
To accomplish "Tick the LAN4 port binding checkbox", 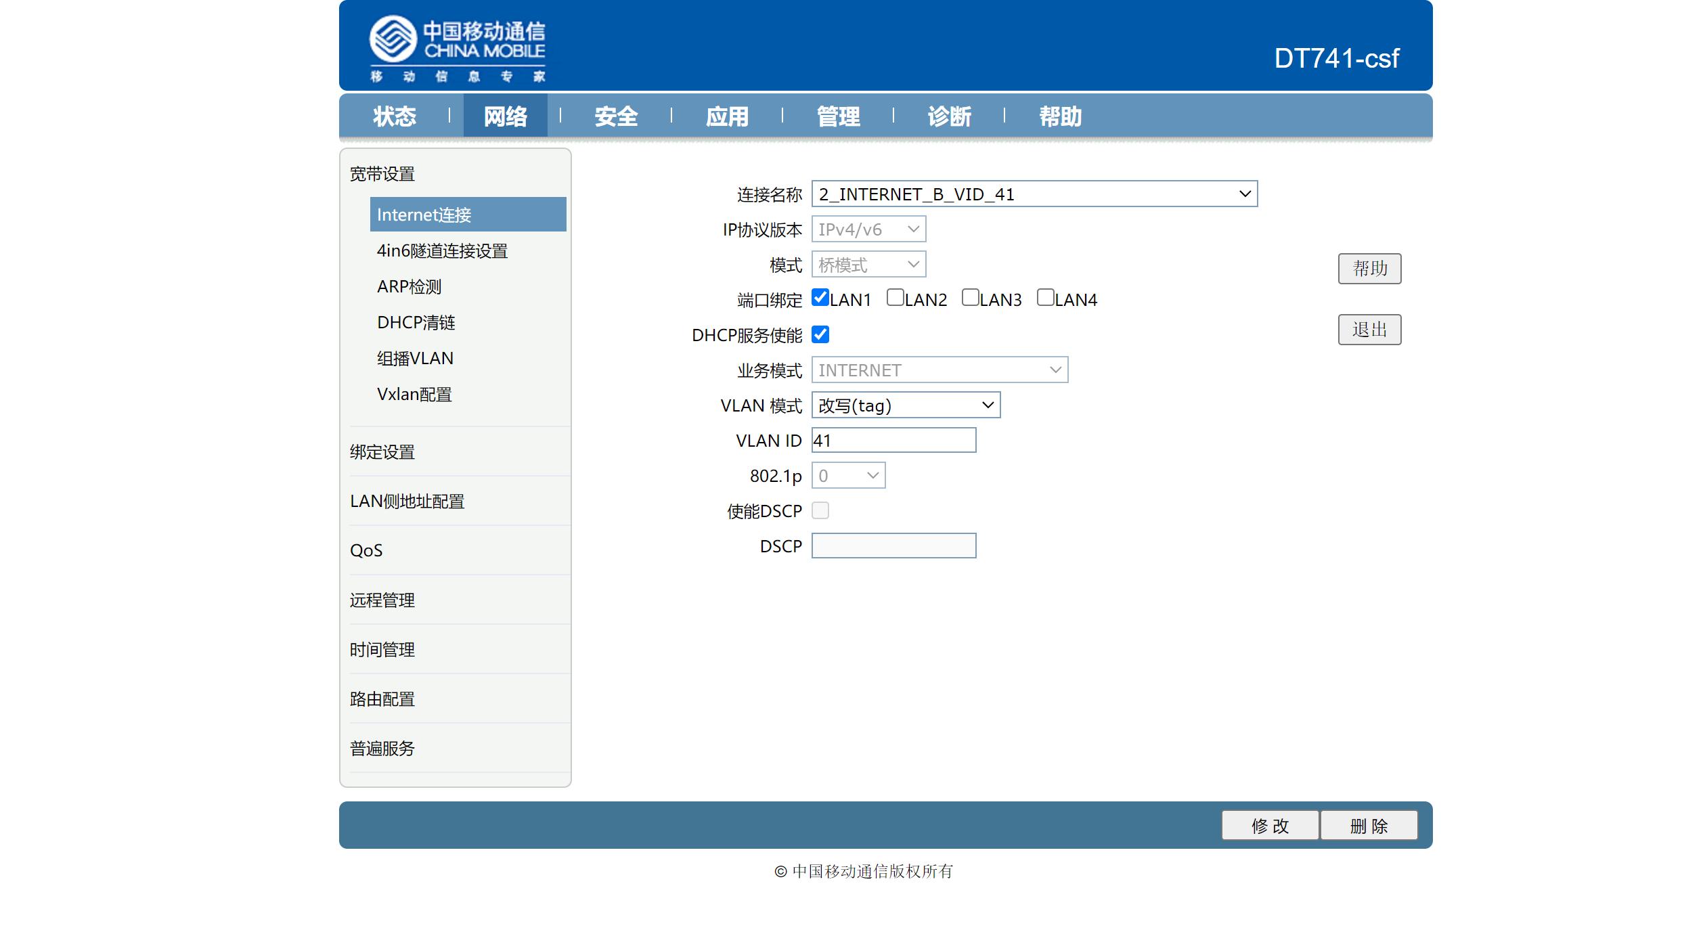I will (x=1045, y=298).
